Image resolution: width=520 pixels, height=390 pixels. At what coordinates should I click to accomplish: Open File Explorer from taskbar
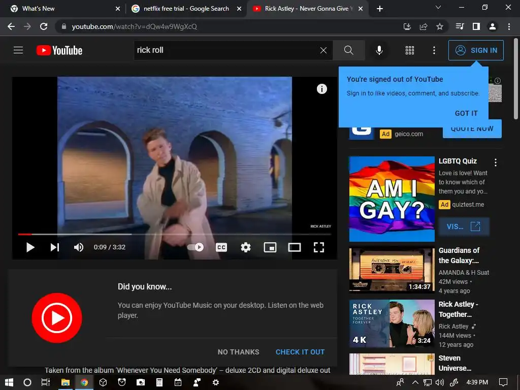[x=66, y=382]
